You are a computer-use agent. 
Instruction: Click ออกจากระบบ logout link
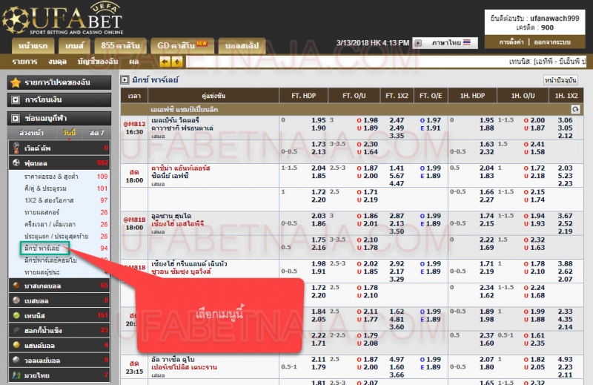click(x=552, y=42)
